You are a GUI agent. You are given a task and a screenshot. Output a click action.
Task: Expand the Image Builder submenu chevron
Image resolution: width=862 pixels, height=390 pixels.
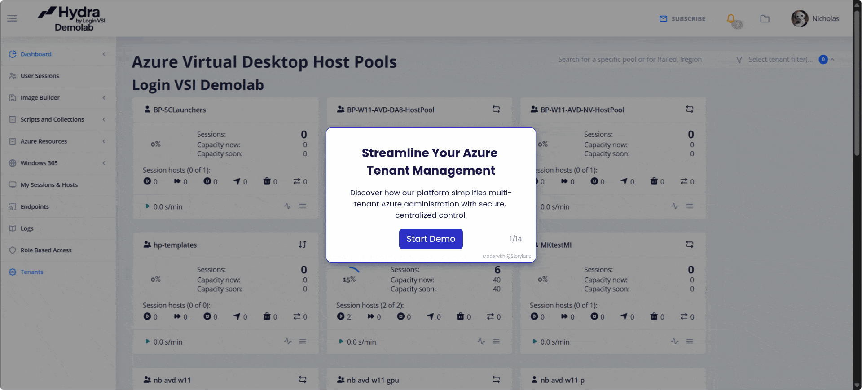104,98
